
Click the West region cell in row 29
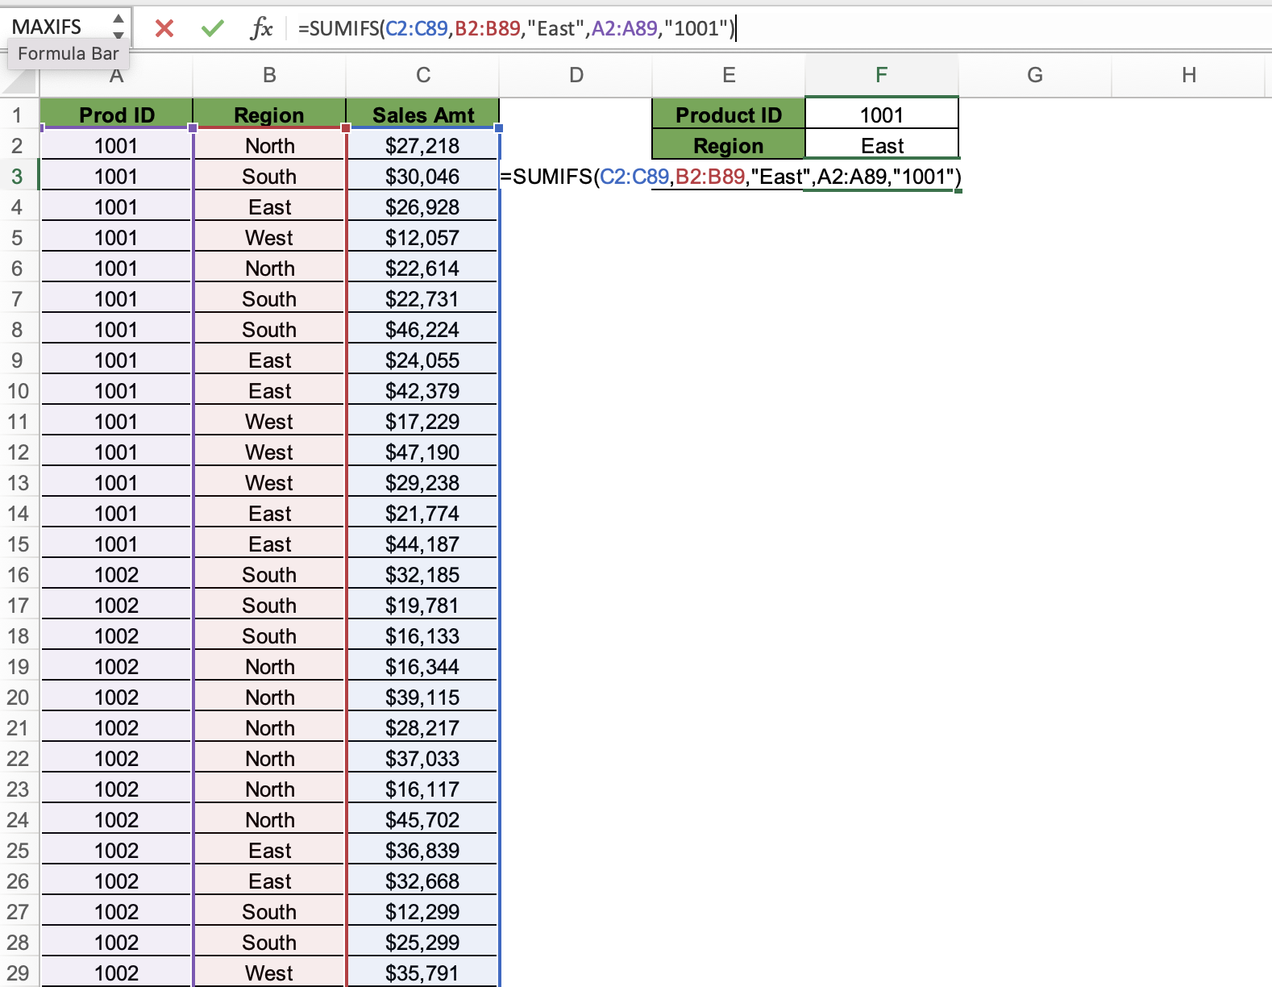coord(269,973)
